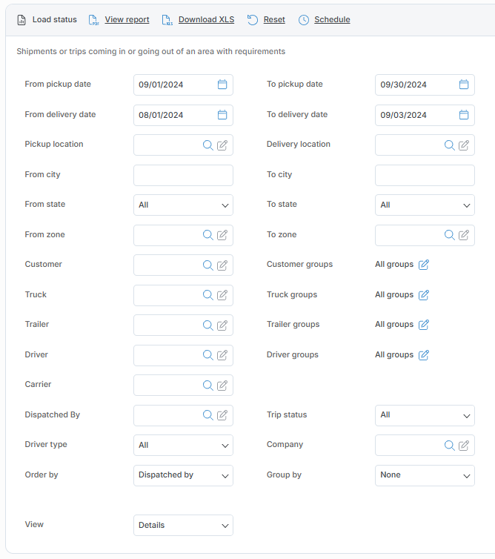Click the Load status title text

click(x=55, y=19)
